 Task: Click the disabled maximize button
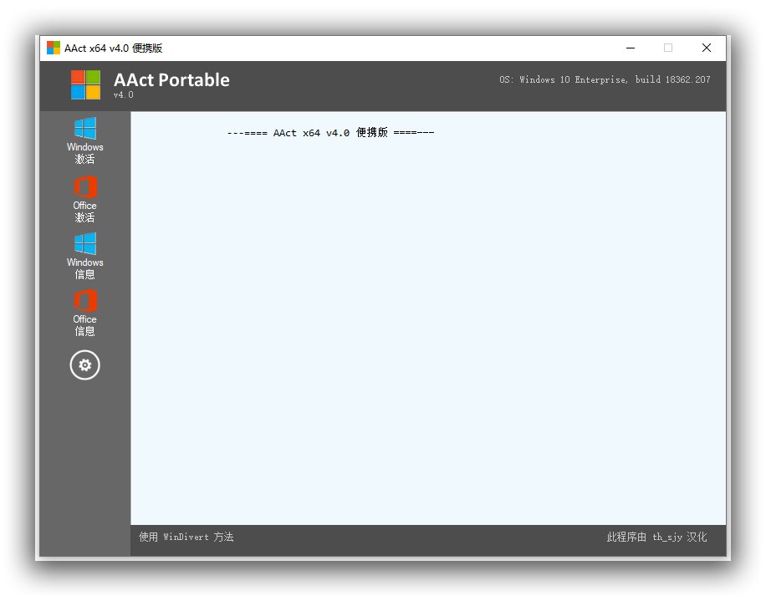[668, 48]
